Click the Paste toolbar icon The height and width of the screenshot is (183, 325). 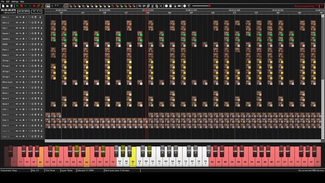[157, 6]
